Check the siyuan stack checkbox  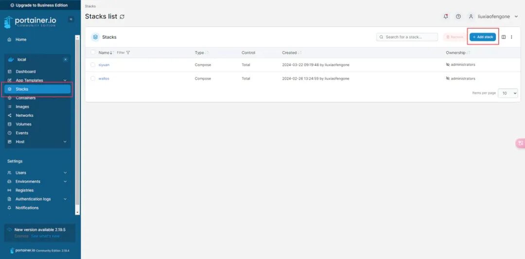[x=93, y=65]
